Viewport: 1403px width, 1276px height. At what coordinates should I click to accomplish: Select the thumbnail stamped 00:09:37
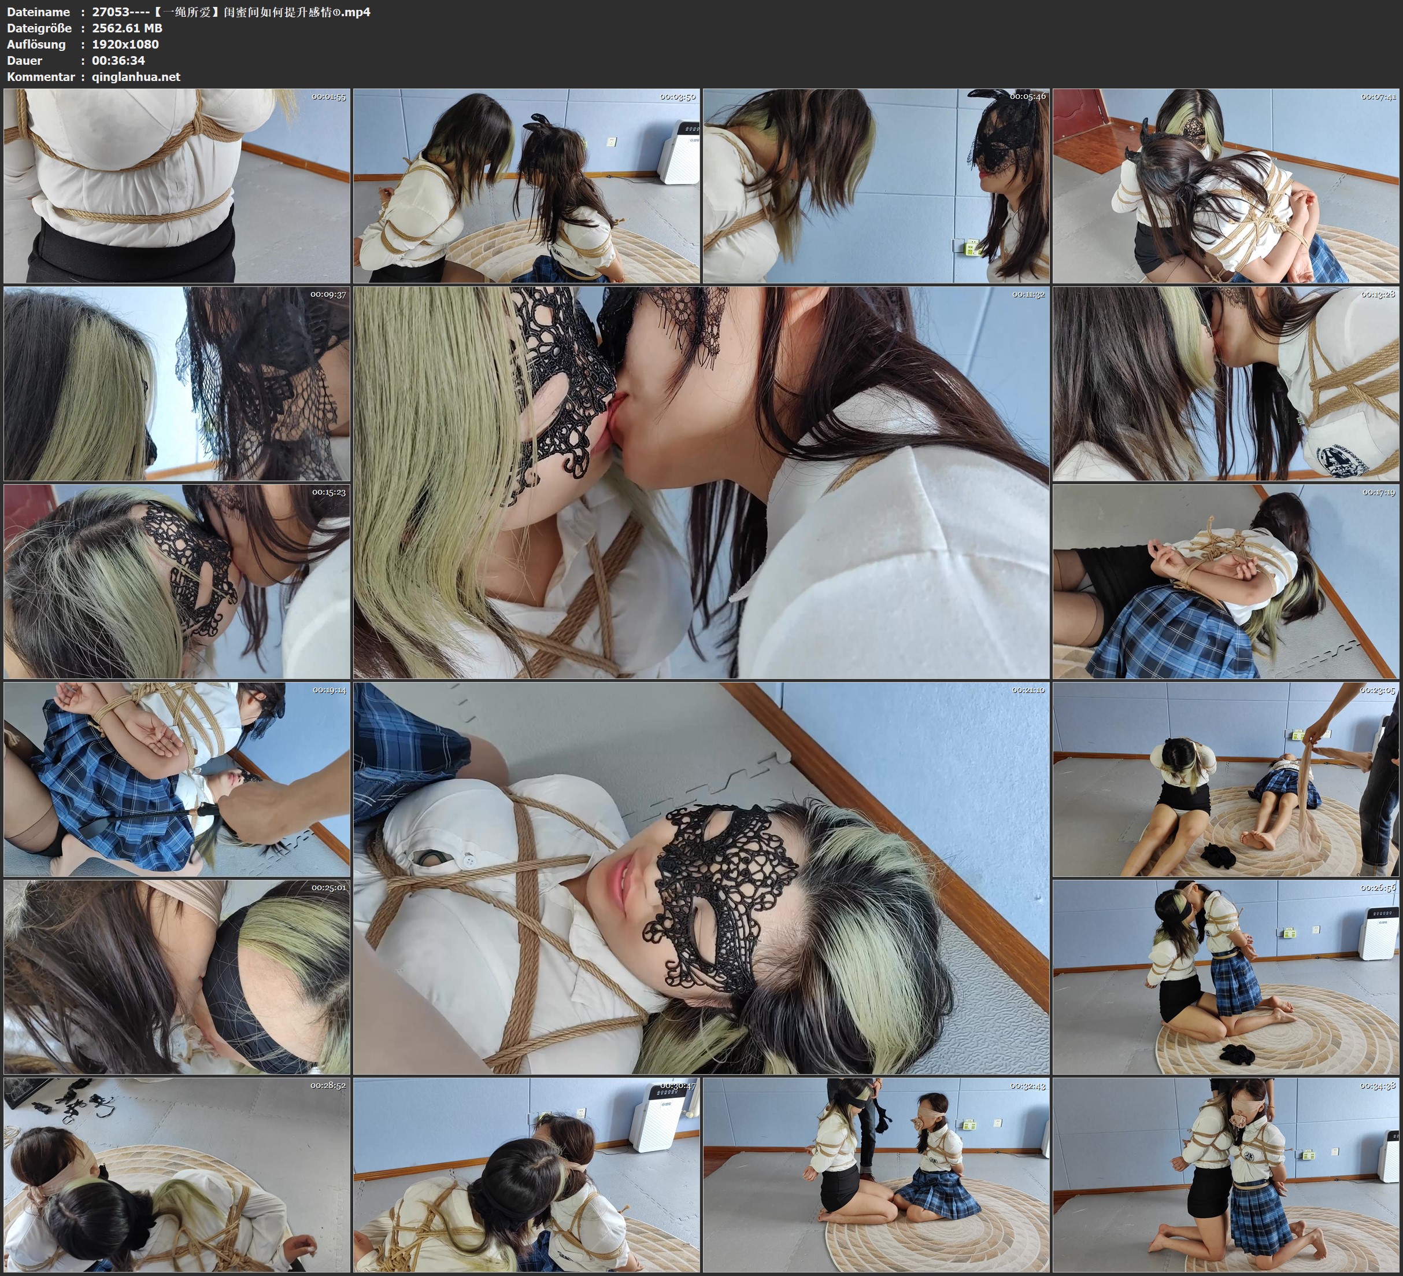177,385
